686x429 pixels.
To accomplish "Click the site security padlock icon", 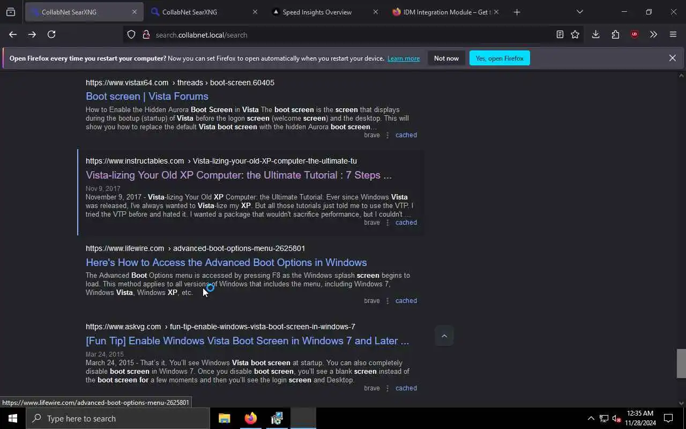I will pyautogui.click(x=146, y=34).
